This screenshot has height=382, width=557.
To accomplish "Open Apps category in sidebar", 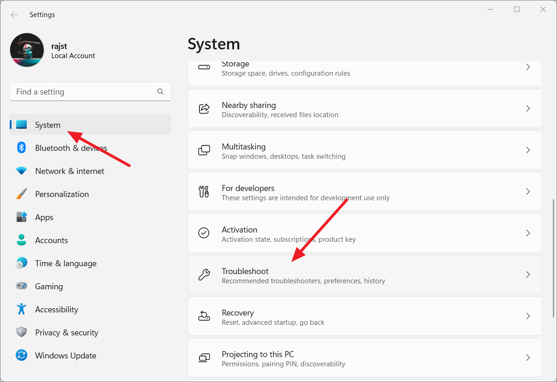I will (91, 217).
